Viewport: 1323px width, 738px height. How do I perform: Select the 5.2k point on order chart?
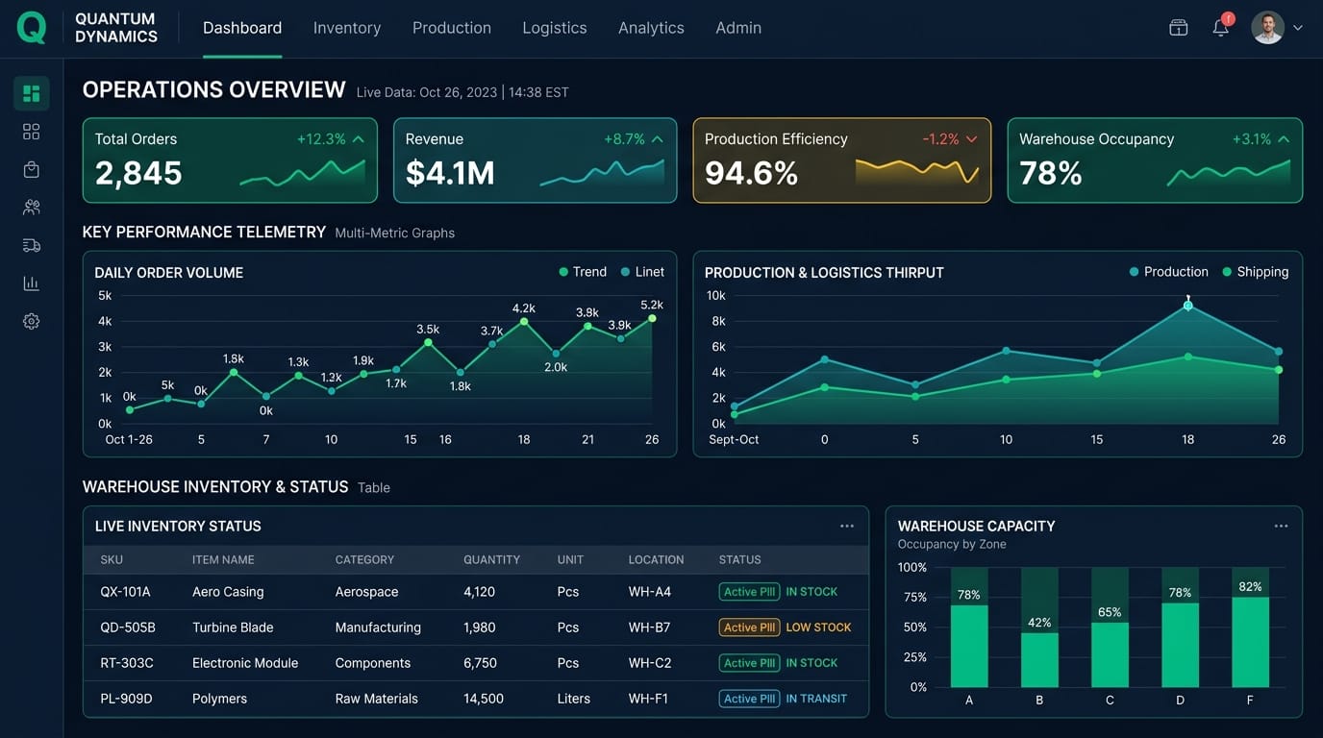(652, 318)
